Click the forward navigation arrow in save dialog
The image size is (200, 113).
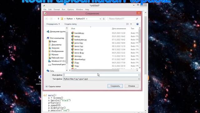click(51, 19)
